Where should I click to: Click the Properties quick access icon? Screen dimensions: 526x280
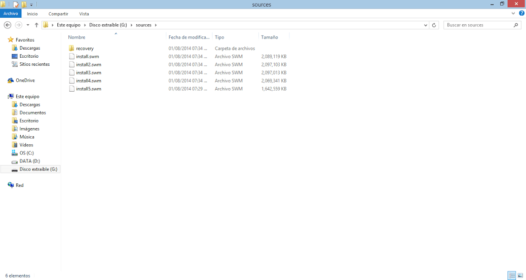pos(15,5)
